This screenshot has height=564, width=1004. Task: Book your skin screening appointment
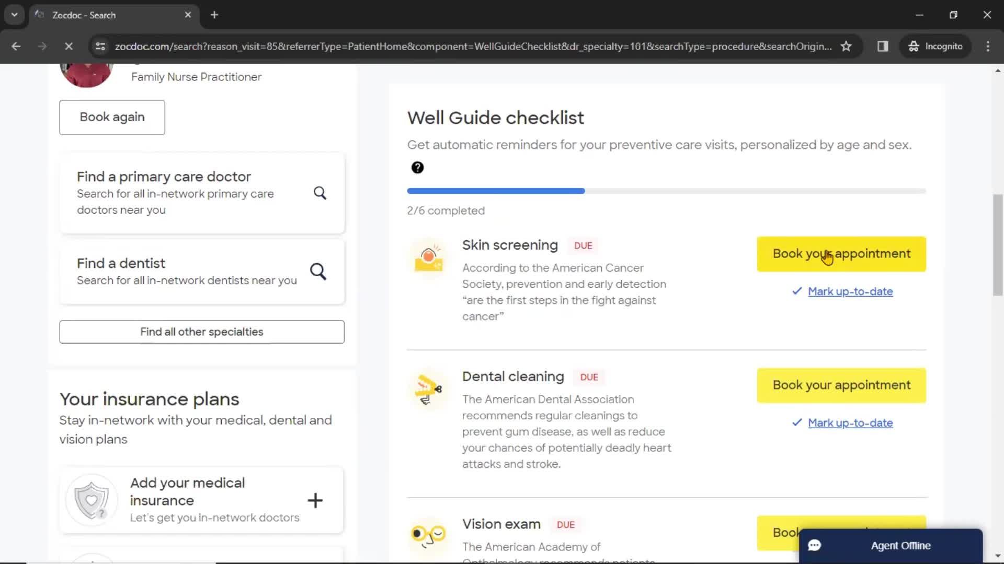click(841, 253)
